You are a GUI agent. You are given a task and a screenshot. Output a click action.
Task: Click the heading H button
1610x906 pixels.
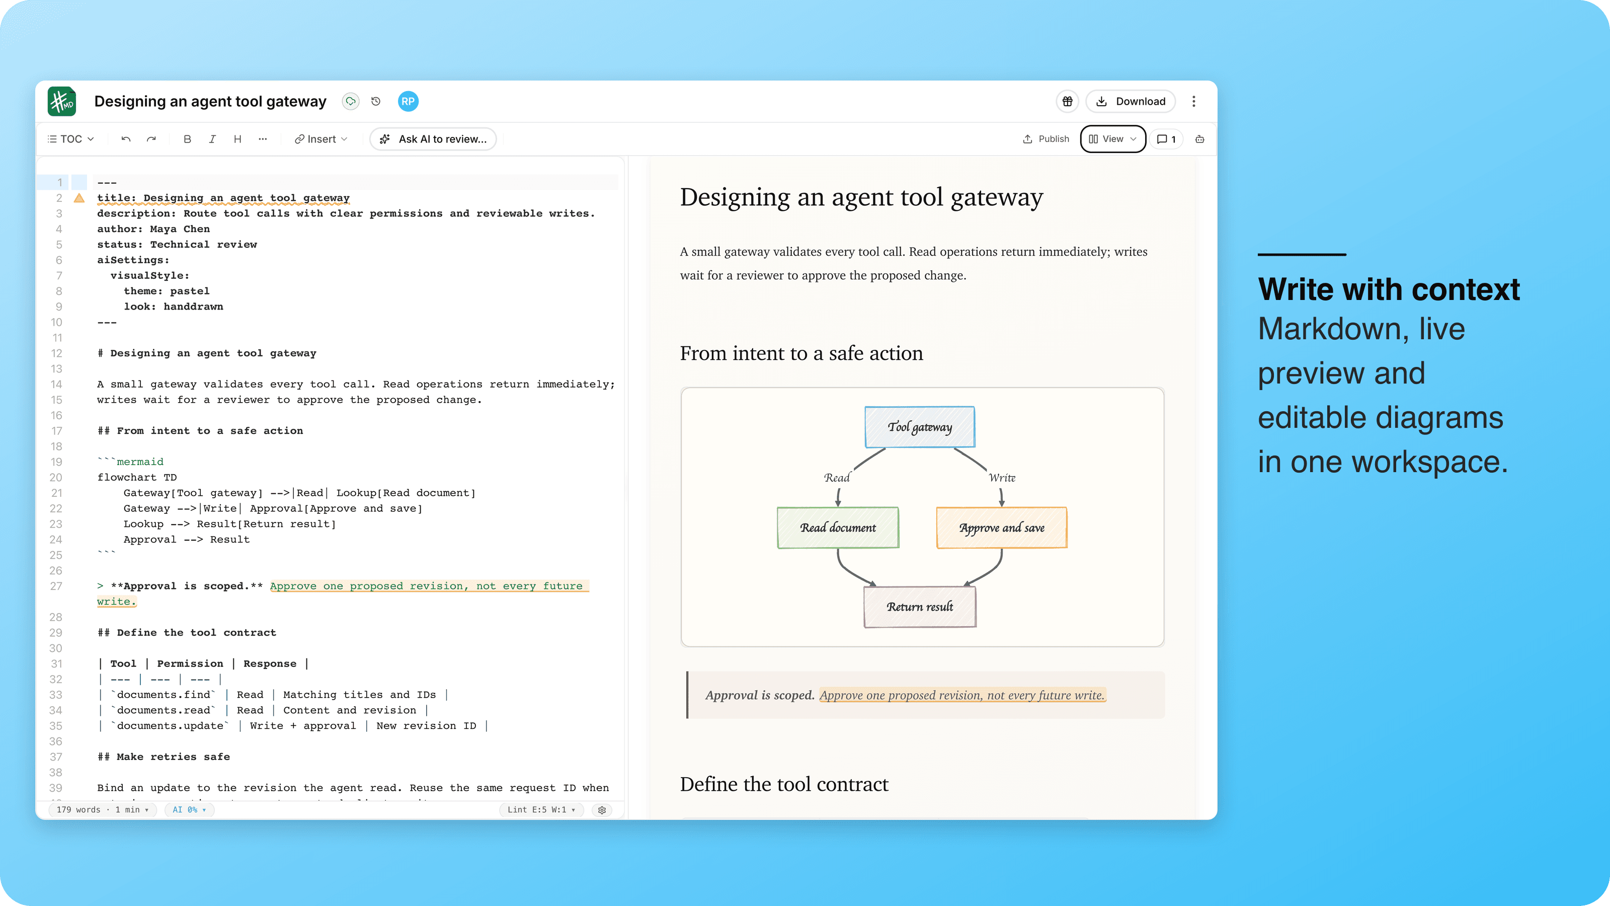pos(237,139)
